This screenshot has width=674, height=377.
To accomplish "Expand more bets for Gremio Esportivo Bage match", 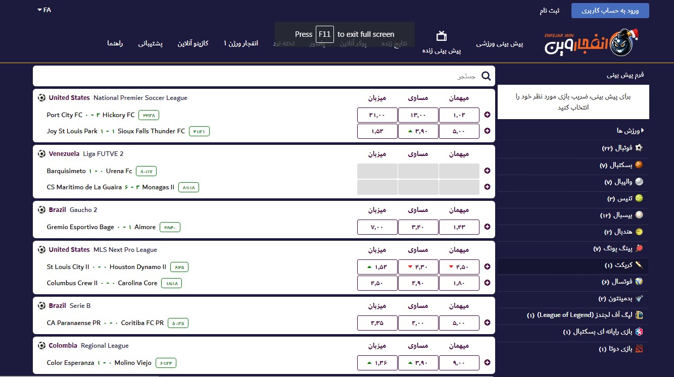I will [487, 227].
